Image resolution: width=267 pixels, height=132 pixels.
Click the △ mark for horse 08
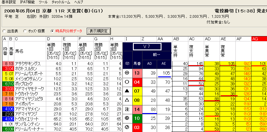[x=127, y=100]
